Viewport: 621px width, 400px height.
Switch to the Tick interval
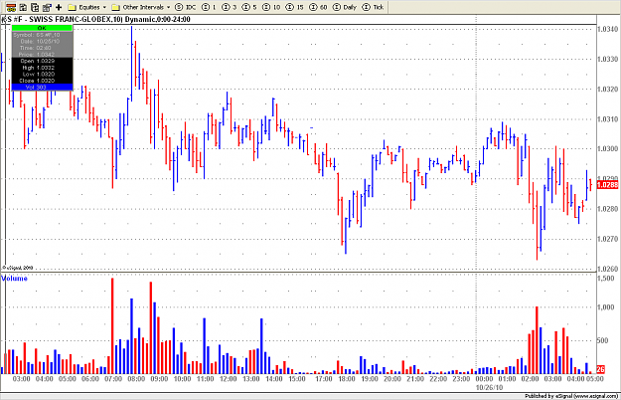coord(373,7)
